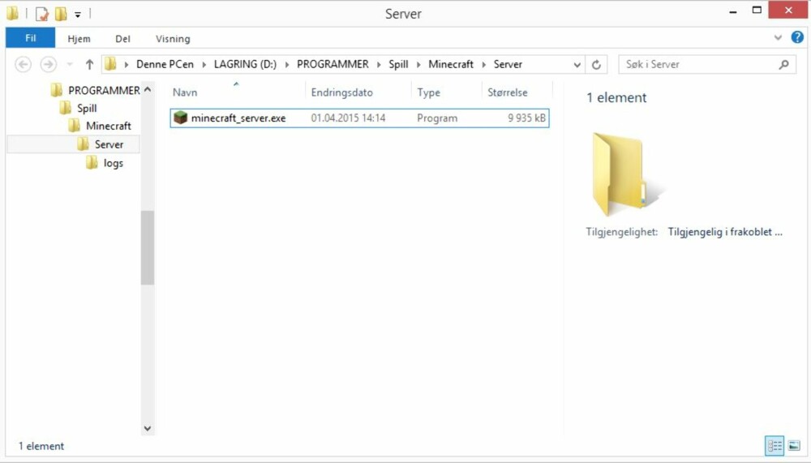
Task: Expand the arrow after LAGRING (D:)
Action: pyautogui.click(x=287, y=65)
